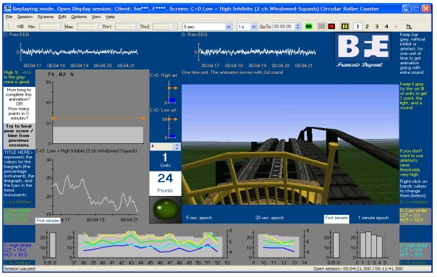Adjust the units count spinner arrows
437x277 pixels.
coord(177,146)
